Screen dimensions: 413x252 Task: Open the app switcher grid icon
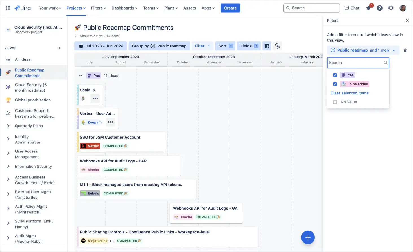8,8
